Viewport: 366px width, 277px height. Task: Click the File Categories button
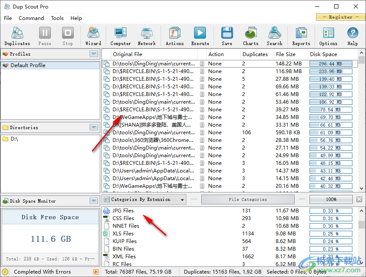coord(248,199)
